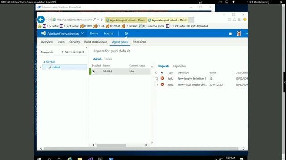Open File Explorer from taskbar
Screen dimensions: 286x160
80,159
